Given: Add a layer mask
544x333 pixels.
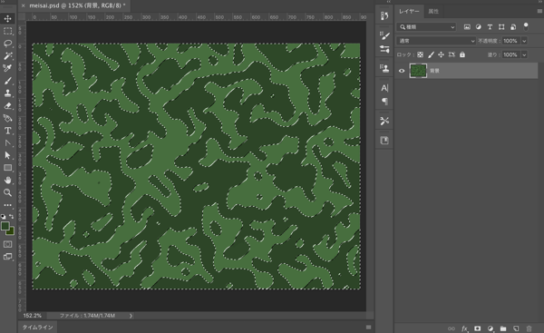Looking at the screenshot, I should click(x=478, y=328).
